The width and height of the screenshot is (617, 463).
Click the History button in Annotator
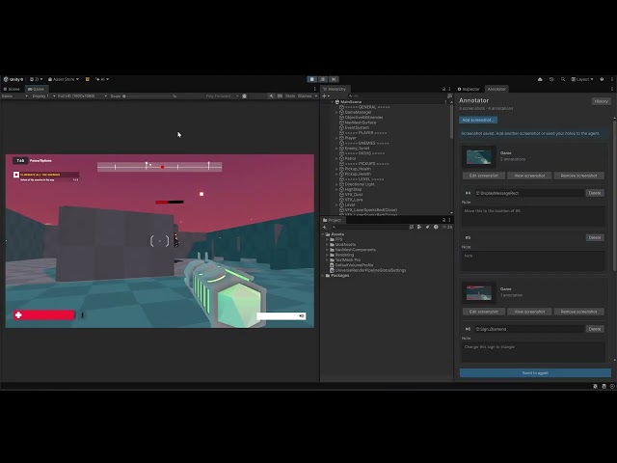tap(601, 101)
